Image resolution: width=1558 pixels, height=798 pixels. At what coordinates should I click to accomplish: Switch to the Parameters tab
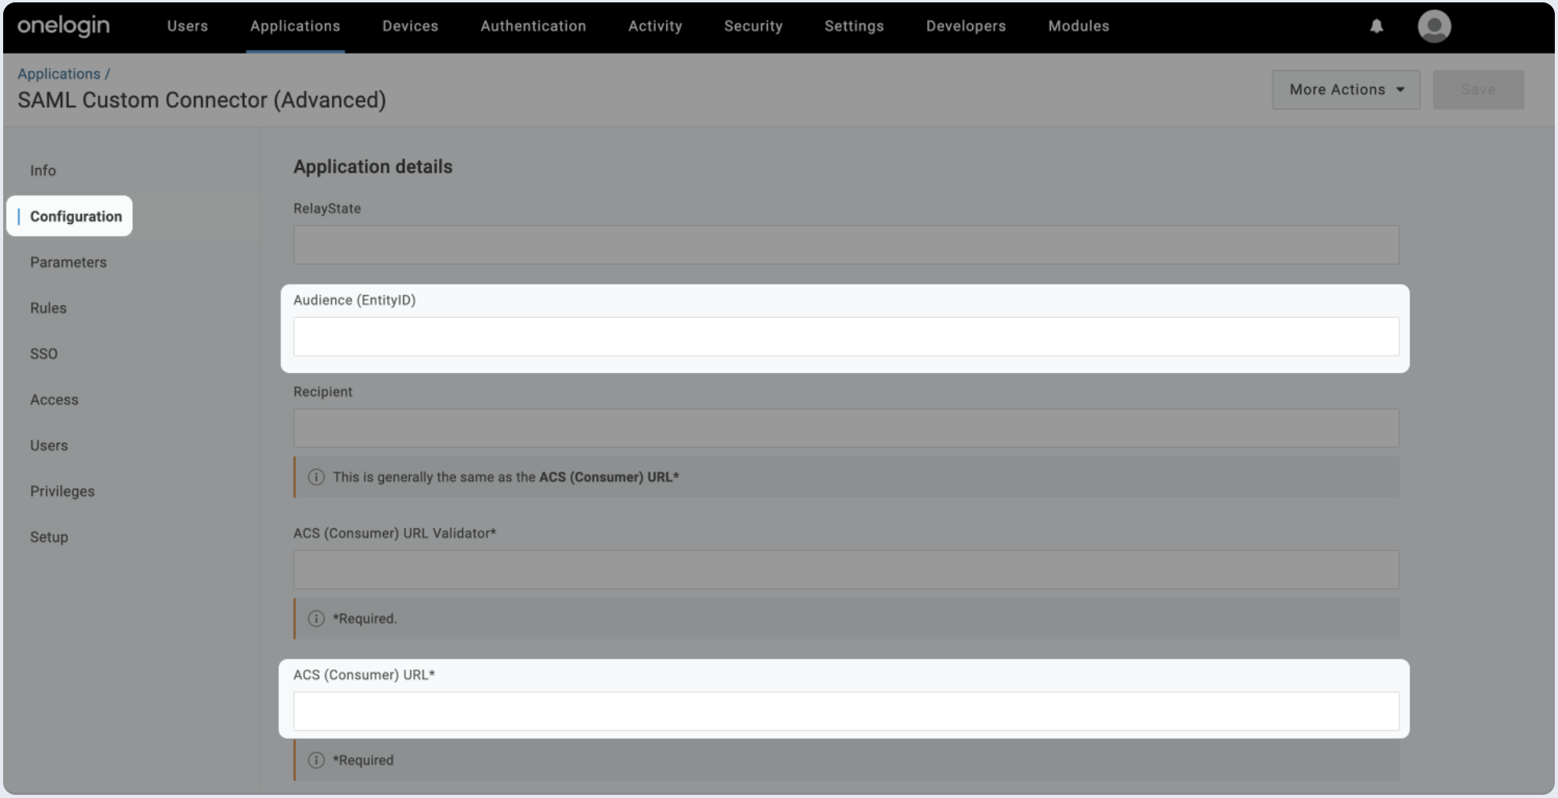click(x=69, y=263)
